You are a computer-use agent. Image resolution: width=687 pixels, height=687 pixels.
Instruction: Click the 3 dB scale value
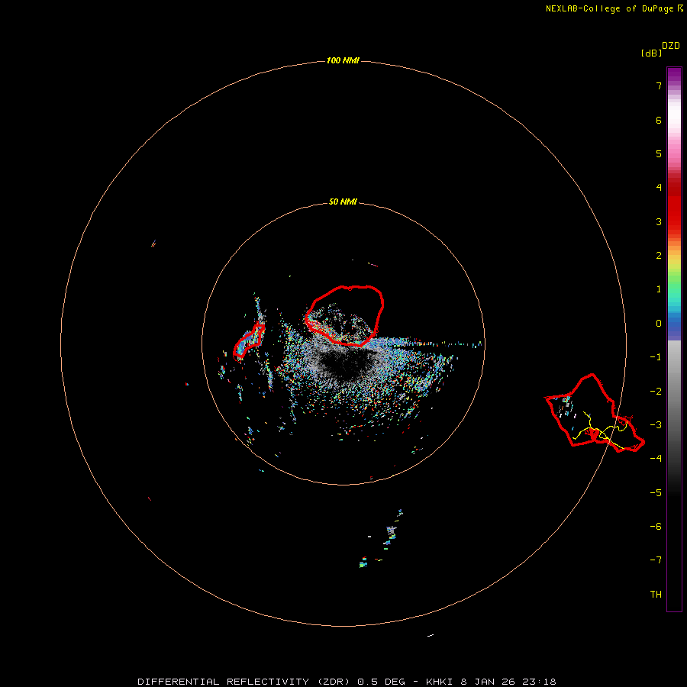click(x=659, y=221)
